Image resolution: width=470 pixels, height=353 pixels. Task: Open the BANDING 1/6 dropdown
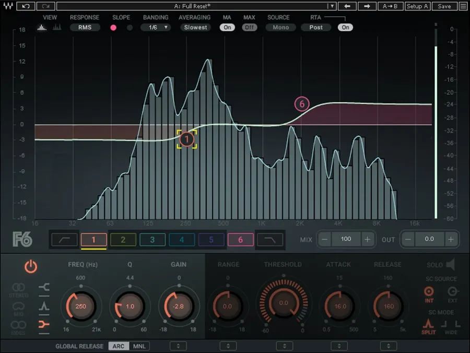(155, 27)
